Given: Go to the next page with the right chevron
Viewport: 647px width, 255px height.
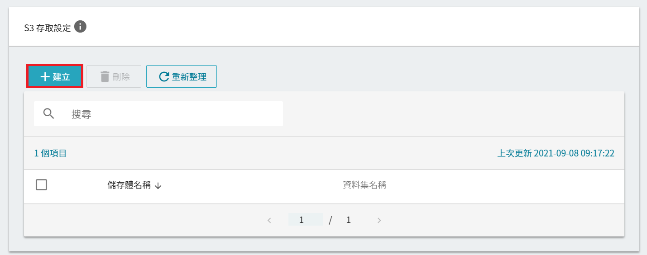Looking at the screenshot, I should [379, 221].
